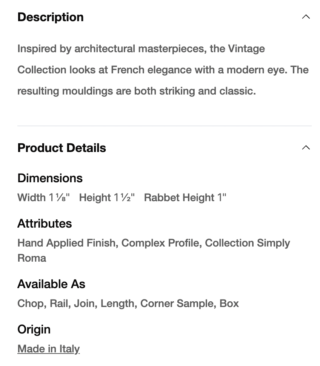Screen dimensions: 320x366
Task: Click the Attributes subheading
Action: 45,223
